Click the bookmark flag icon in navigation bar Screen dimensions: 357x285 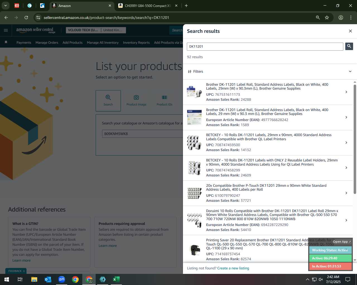(x=6, y=42)
